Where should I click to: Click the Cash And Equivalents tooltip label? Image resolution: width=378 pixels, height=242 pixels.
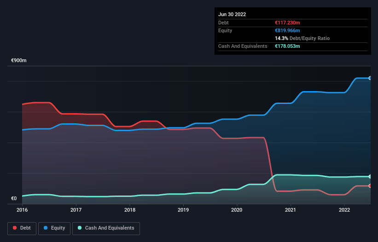[x=243, y=46]
